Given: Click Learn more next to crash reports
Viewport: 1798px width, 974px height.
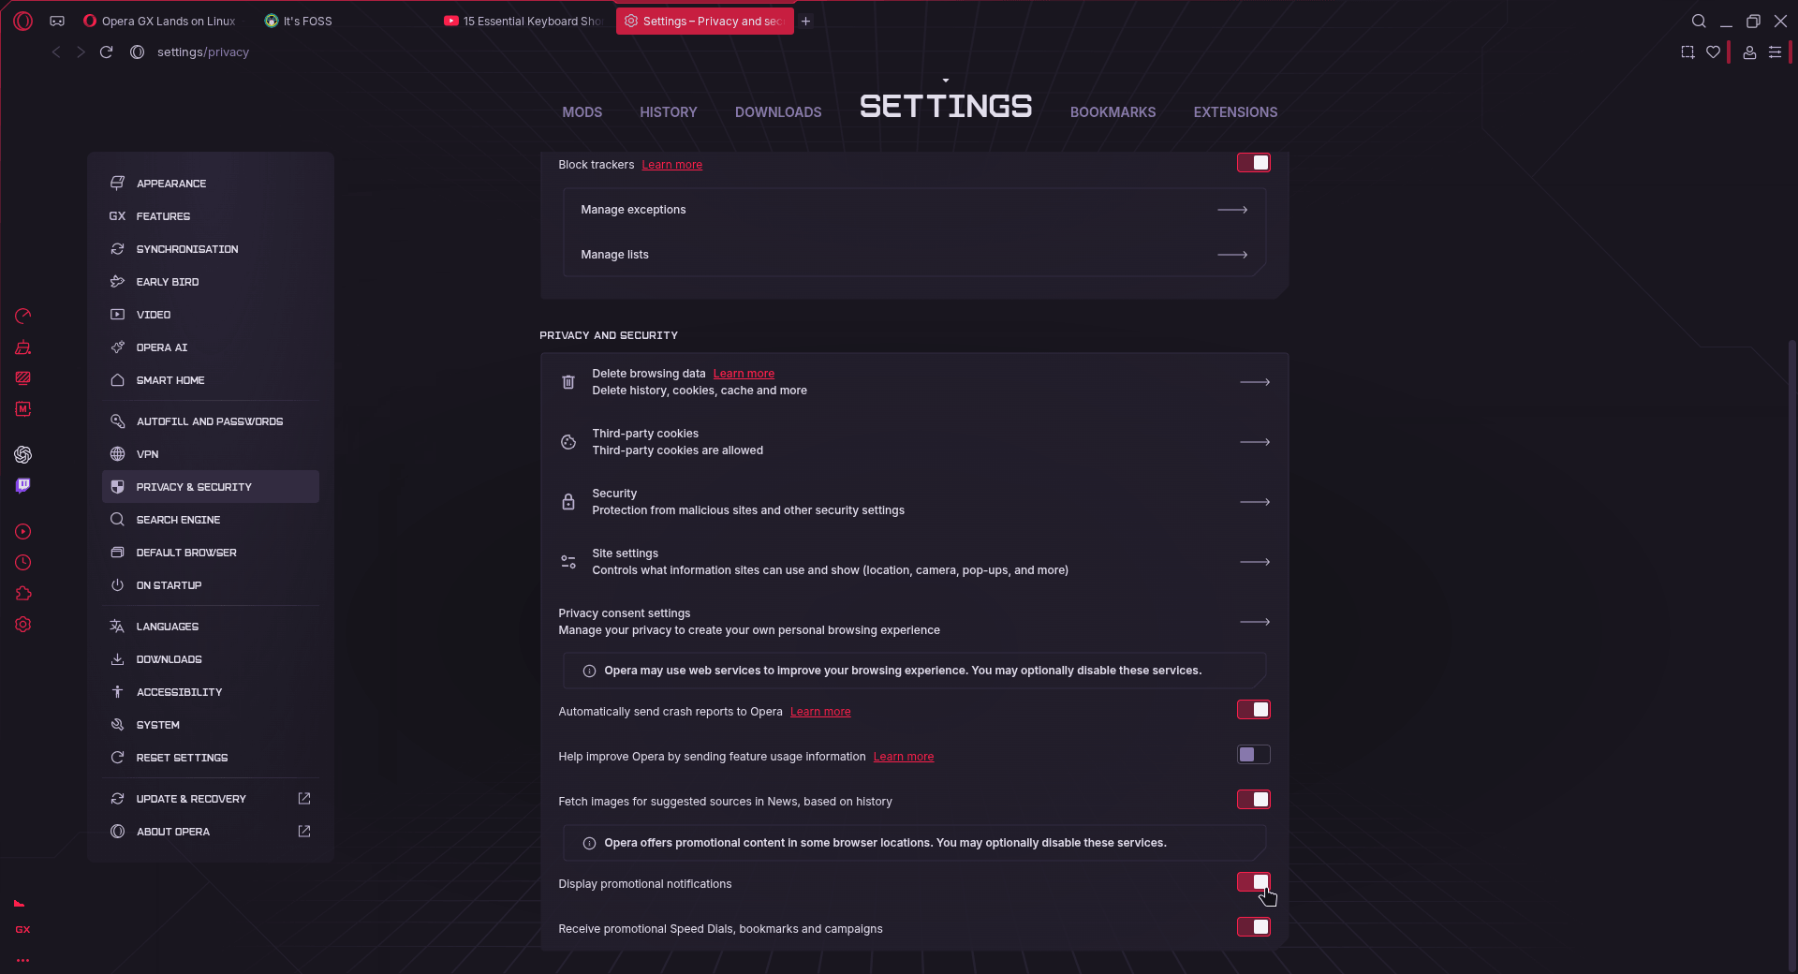Looking at the screenshot, I should point(820,712).
